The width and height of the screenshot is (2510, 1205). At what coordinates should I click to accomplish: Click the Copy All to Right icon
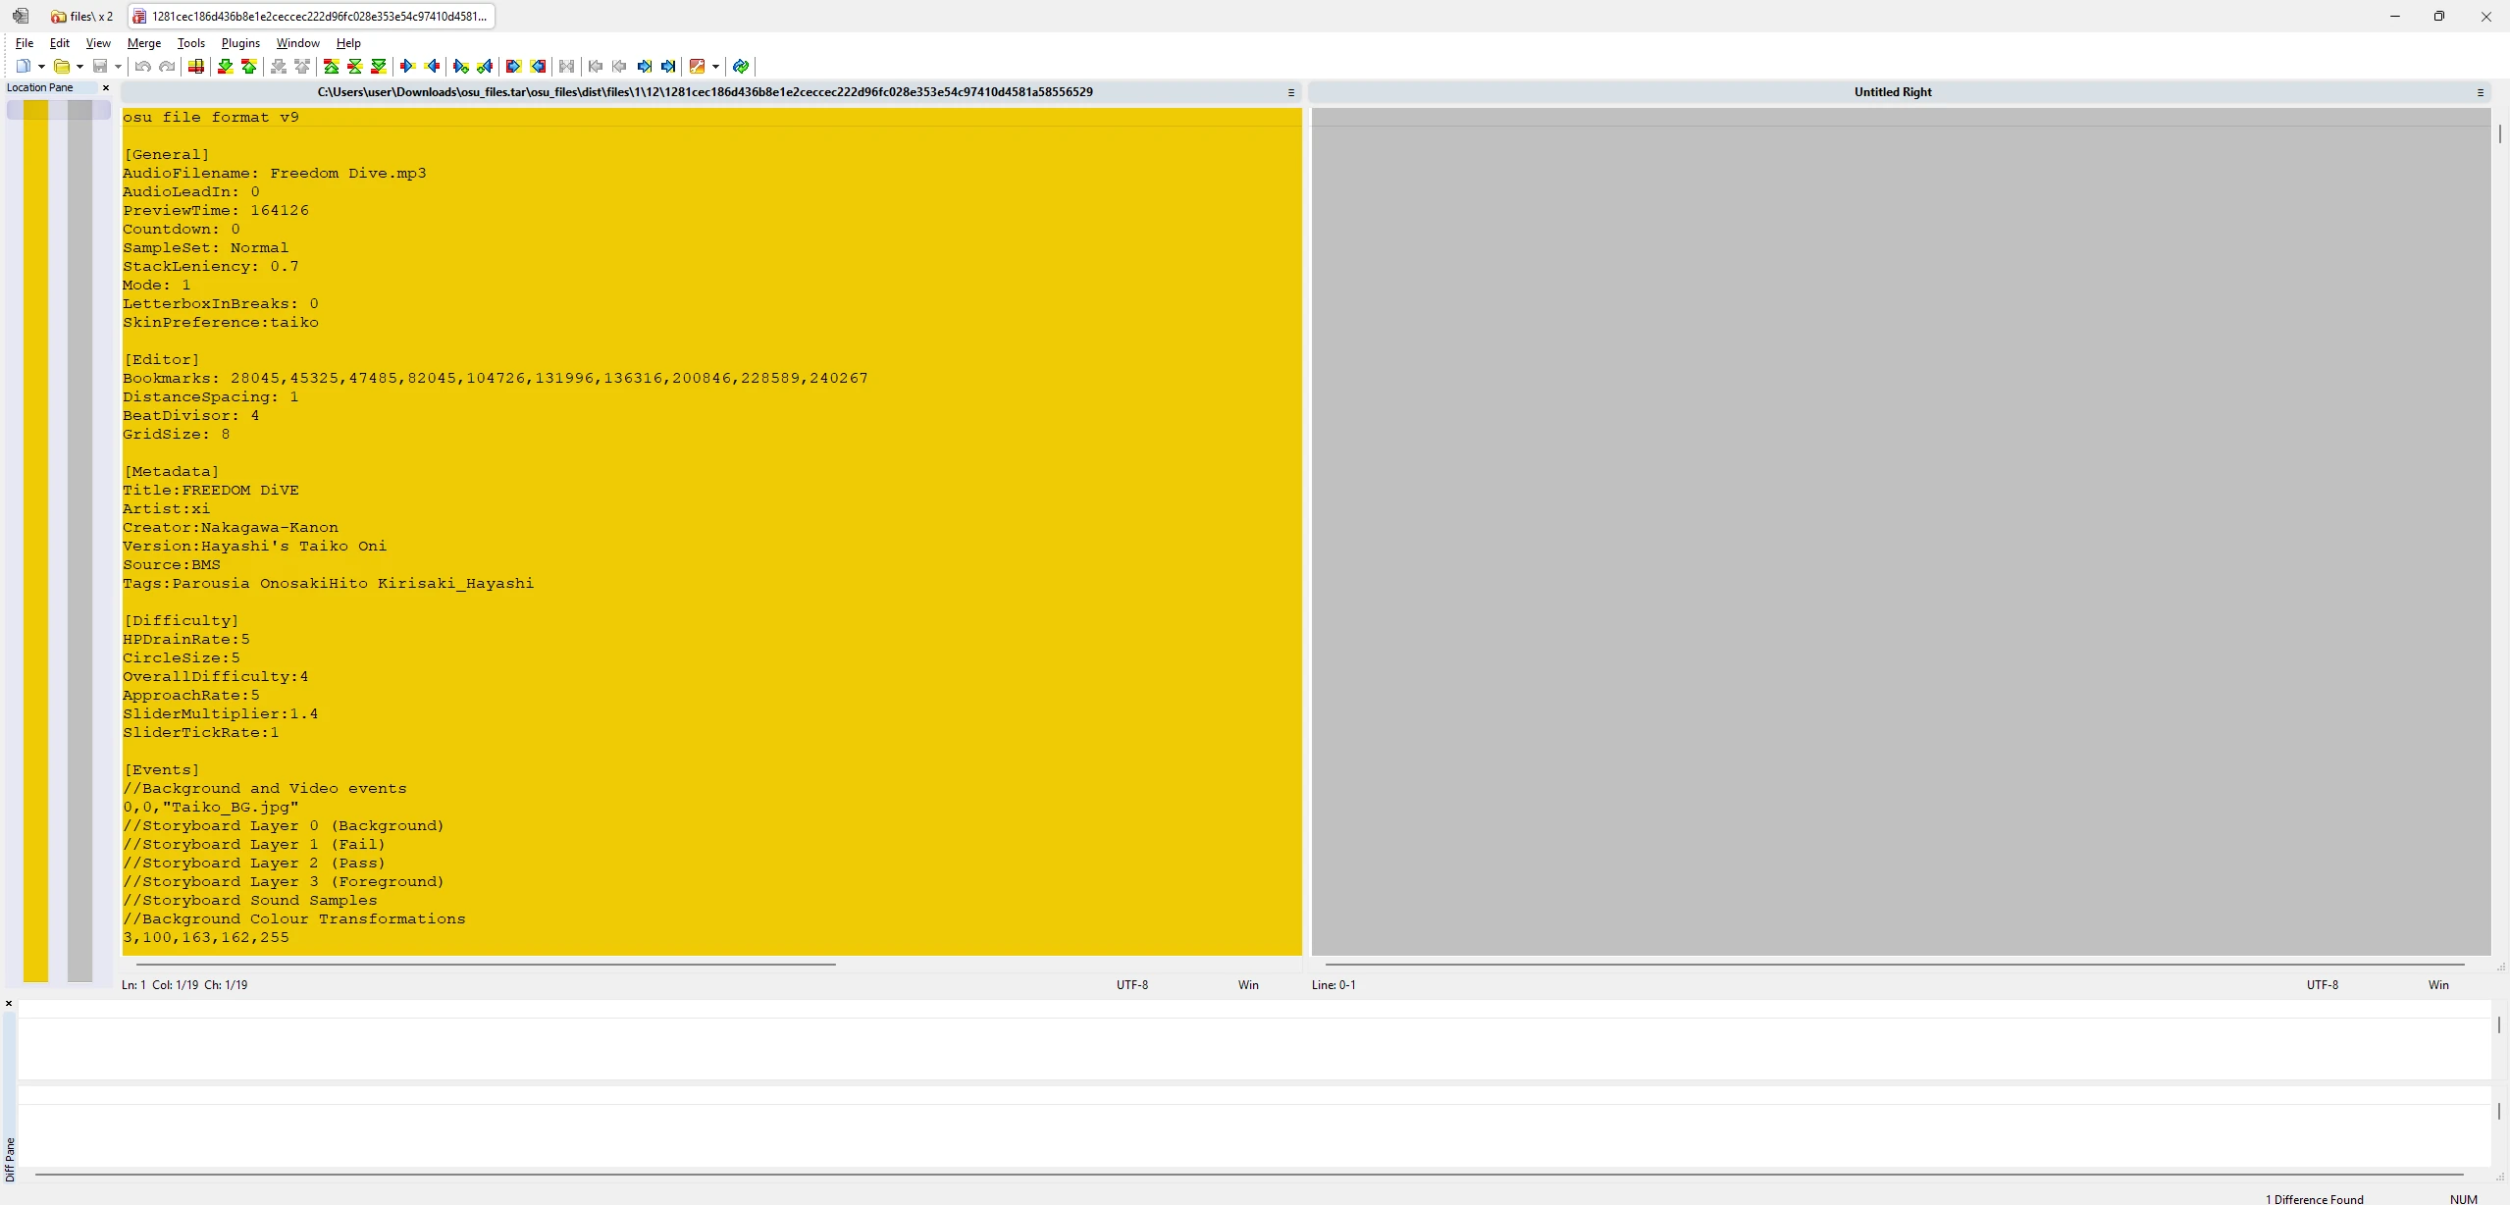[513, 67]
